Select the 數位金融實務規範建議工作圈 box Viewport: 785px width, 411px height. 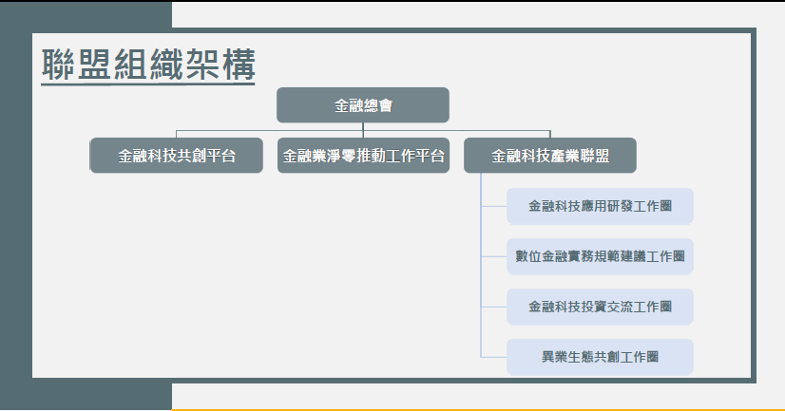pos(600,256)
